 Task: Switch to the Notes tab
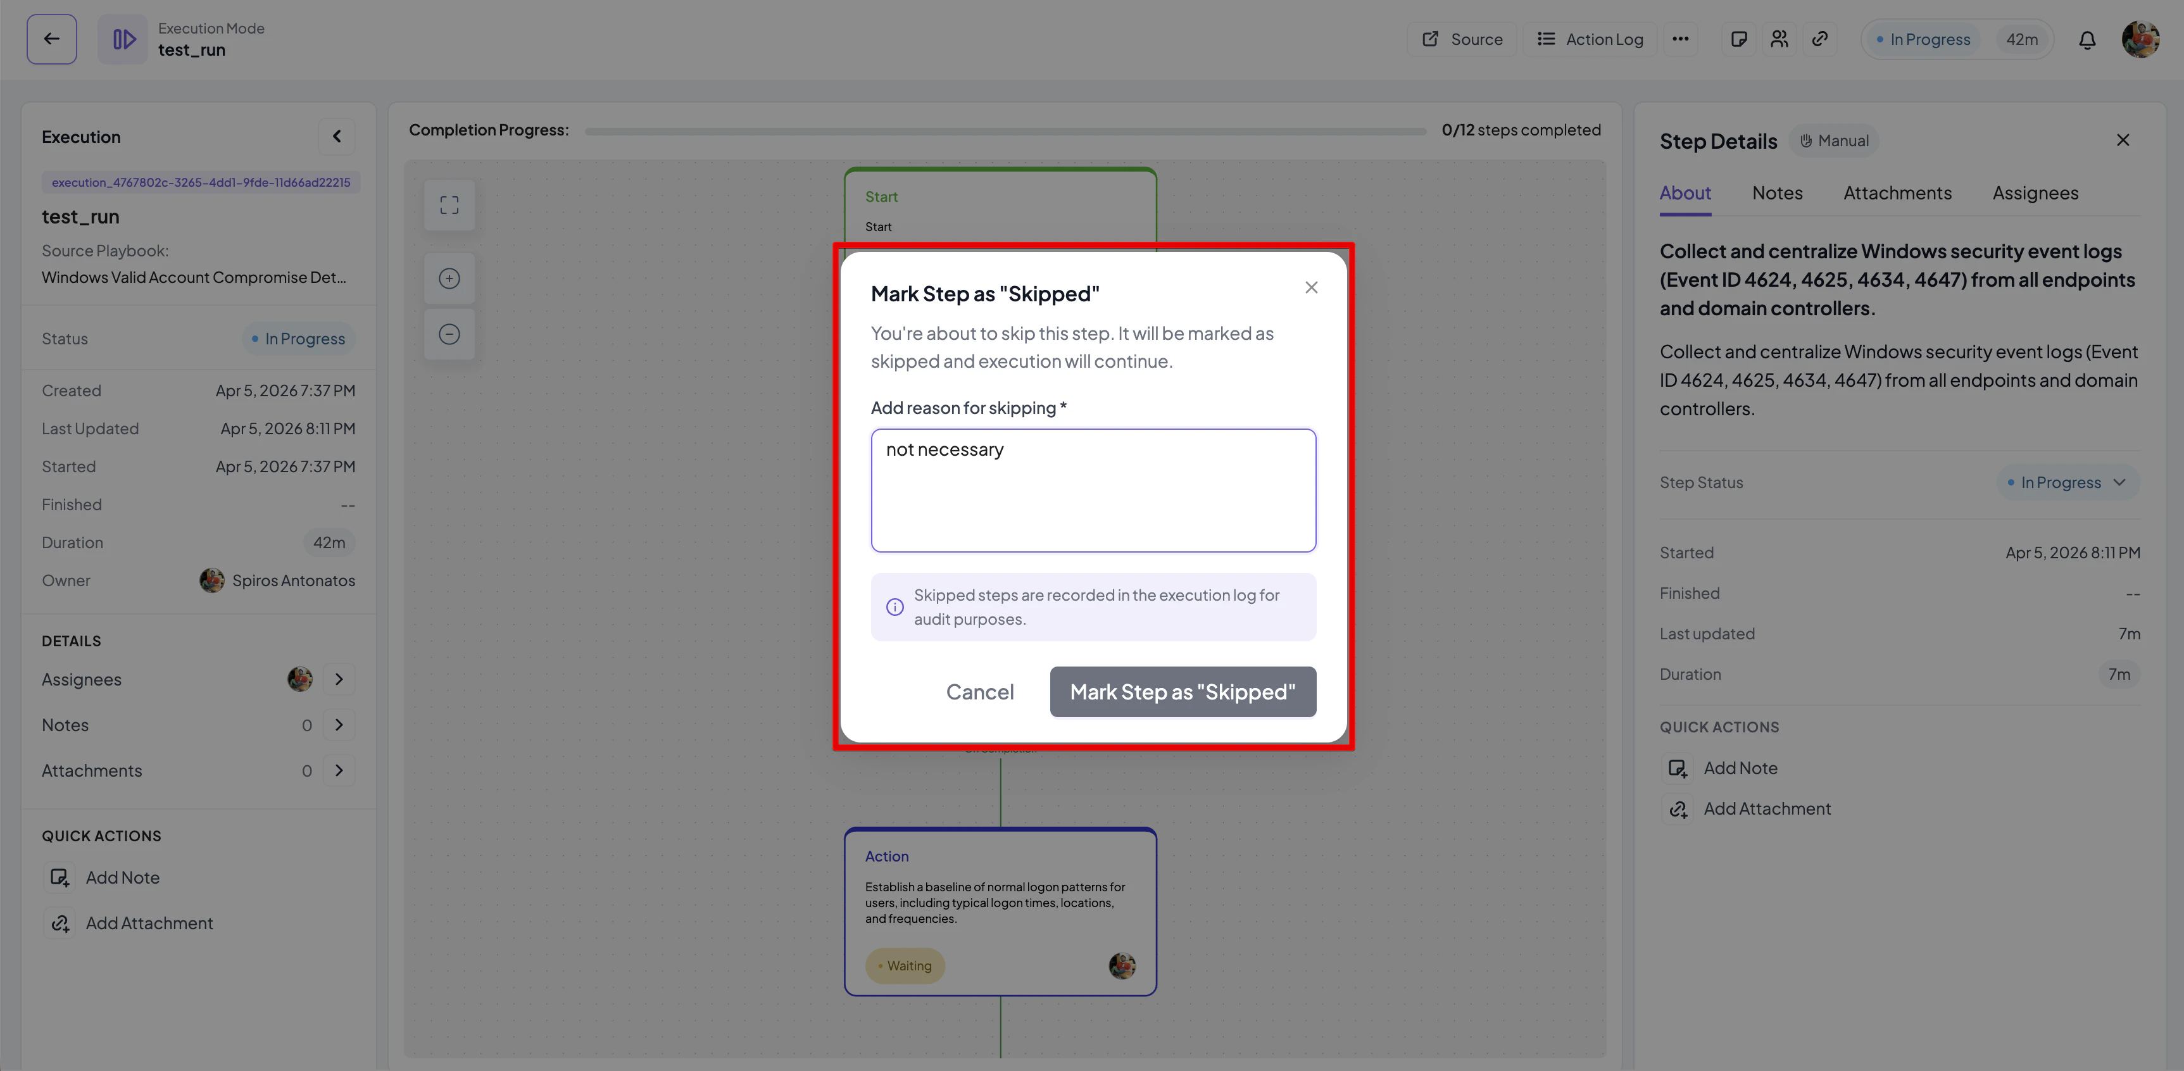[x=1777, y=193]
